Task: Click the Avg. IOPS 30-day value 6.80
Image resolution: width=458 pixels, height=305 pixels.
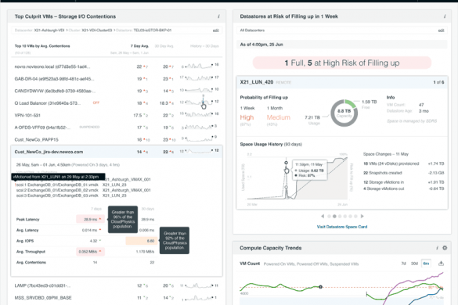Action: pyautogui.click(x=142, y=241)
